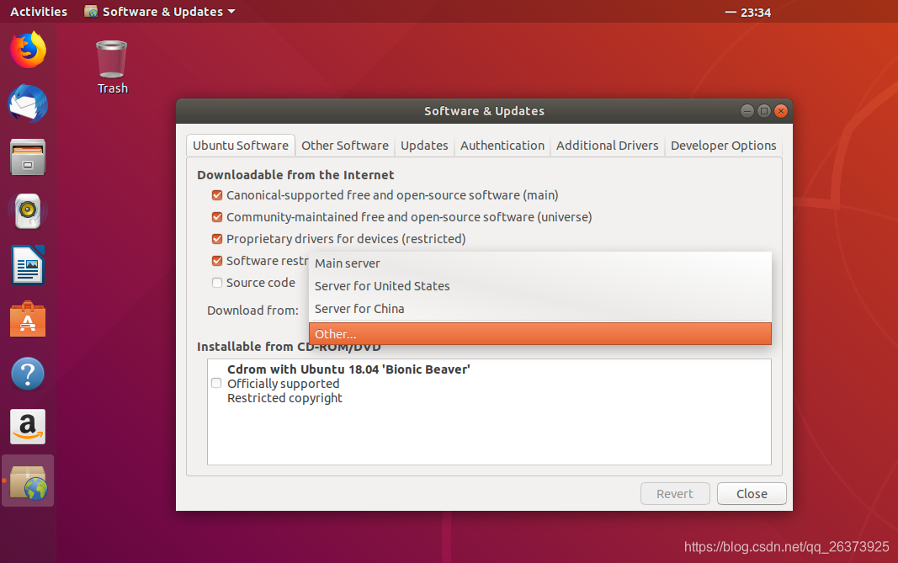Switch to the Authentication tab
The image size is (898, 563).
pos(502,146)
